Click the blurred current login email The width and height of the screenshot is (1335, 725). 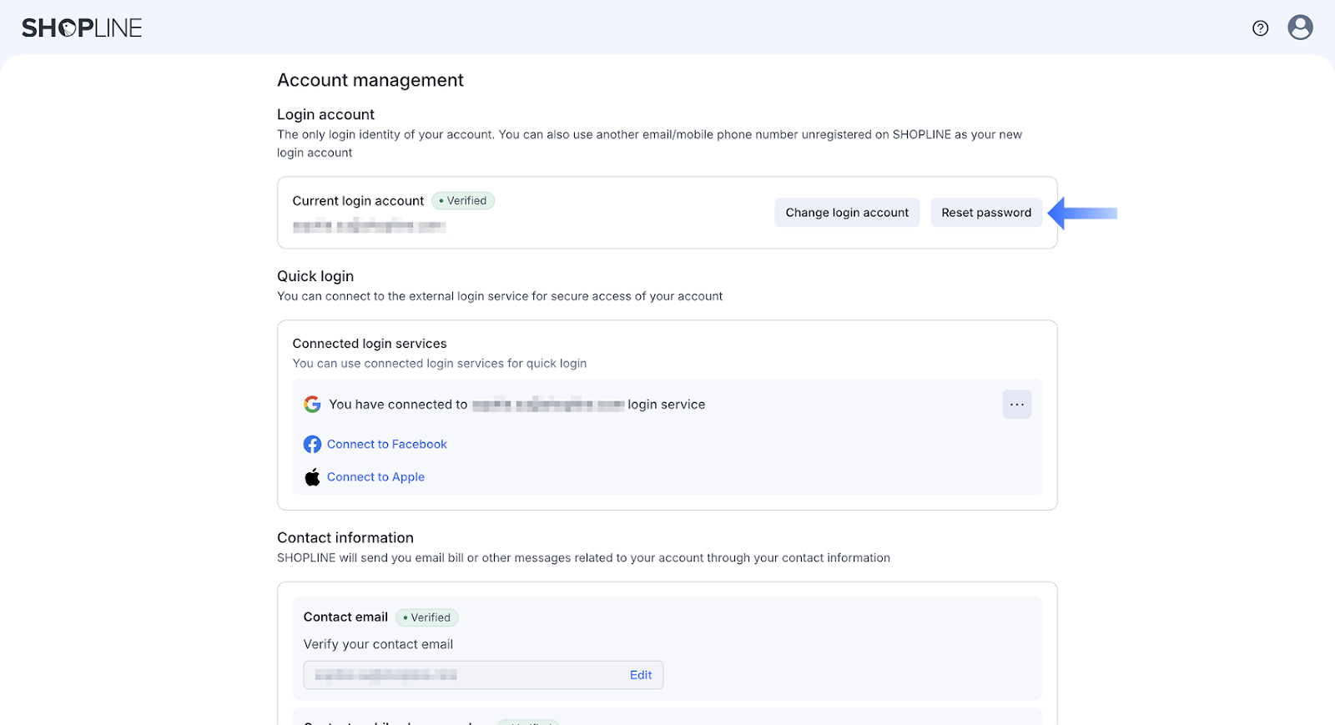(369, 226)
